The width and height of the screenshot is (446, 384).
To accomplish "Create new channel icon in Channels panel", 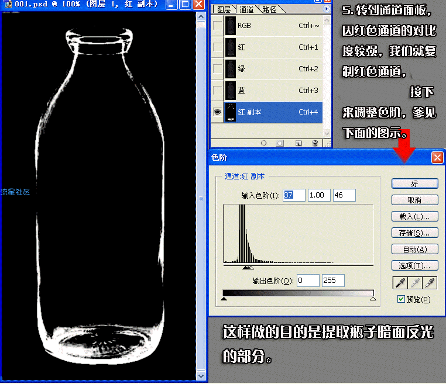I will coord(298,143).
